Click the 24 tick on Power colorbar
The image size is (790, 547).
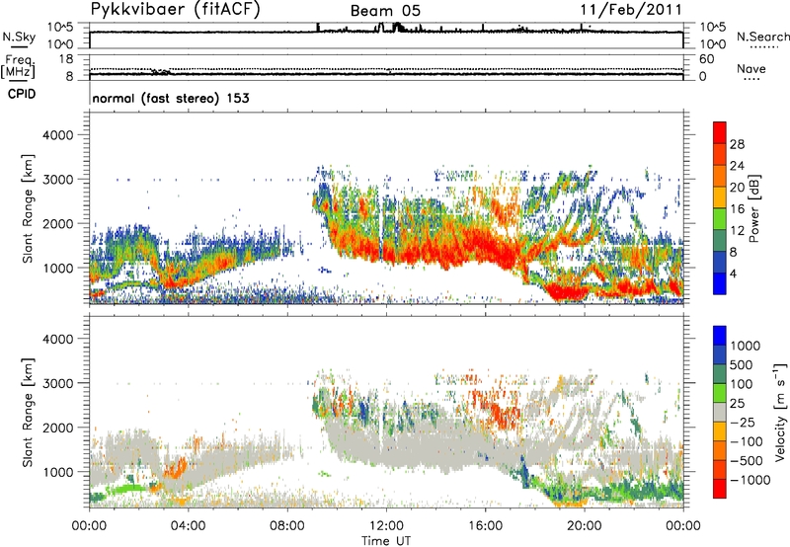click(x=737, y=166)
